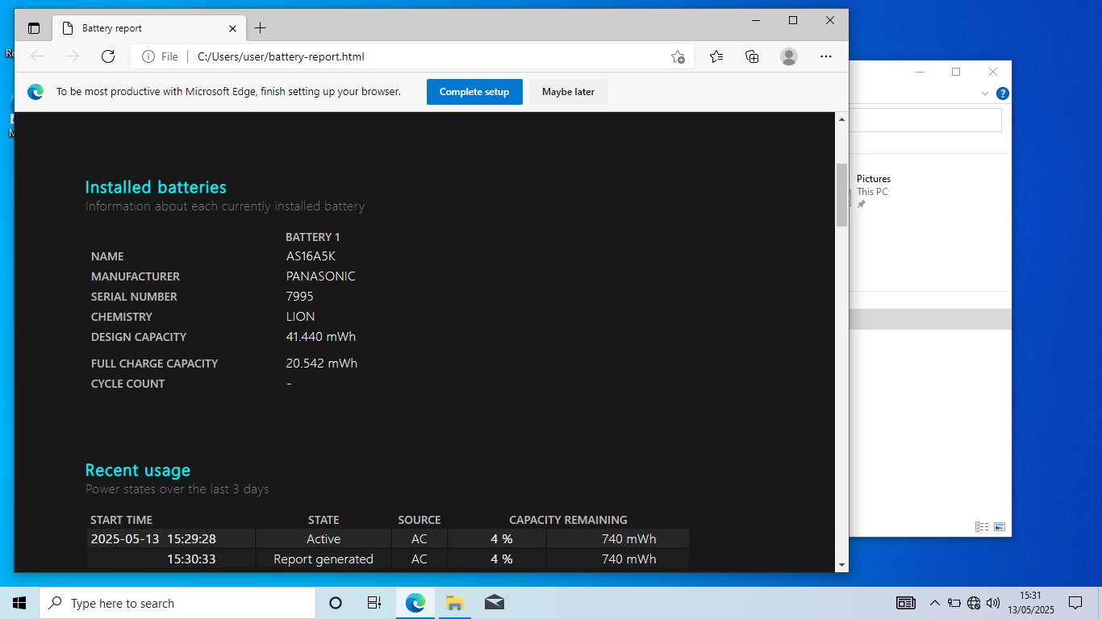Dismiss banner with Maybe later
The height and width of the screenshot is (619, 1102).
(568, 92)
